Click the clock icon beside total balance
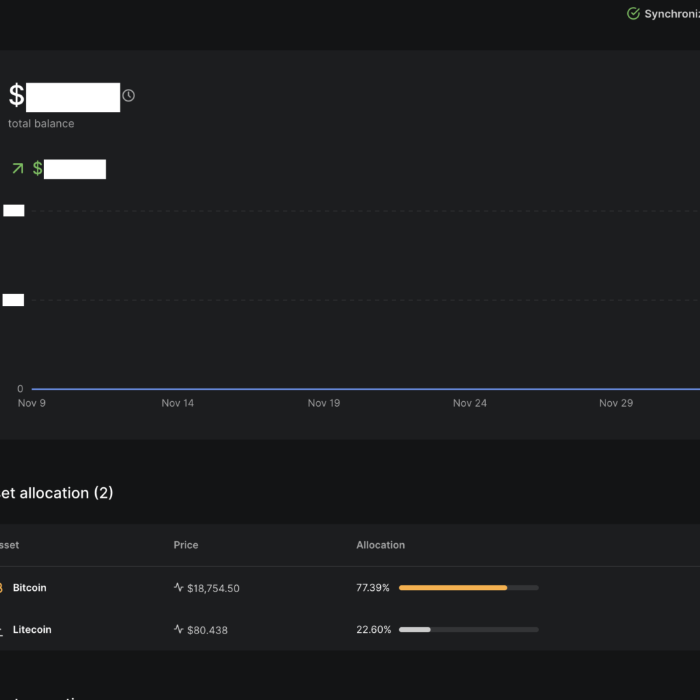The width and height of the screenshot is (700, 700). 129,96
